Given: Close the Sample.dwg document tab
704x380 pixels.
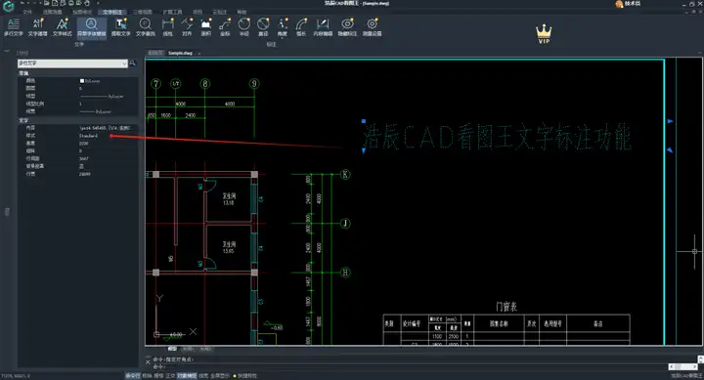Looking at the screenshot, I should [199, 54].
